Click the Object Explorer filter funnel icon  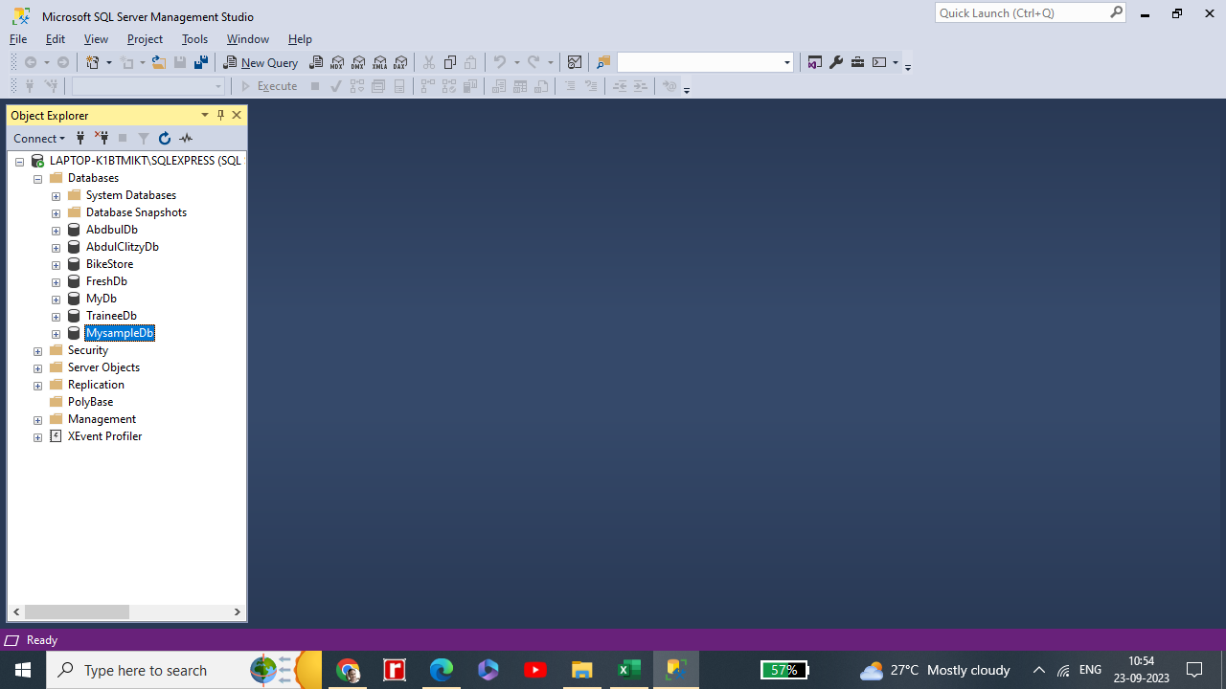point(144,138)
